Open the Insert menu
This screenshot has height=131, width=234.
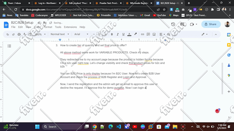point(37,27)
